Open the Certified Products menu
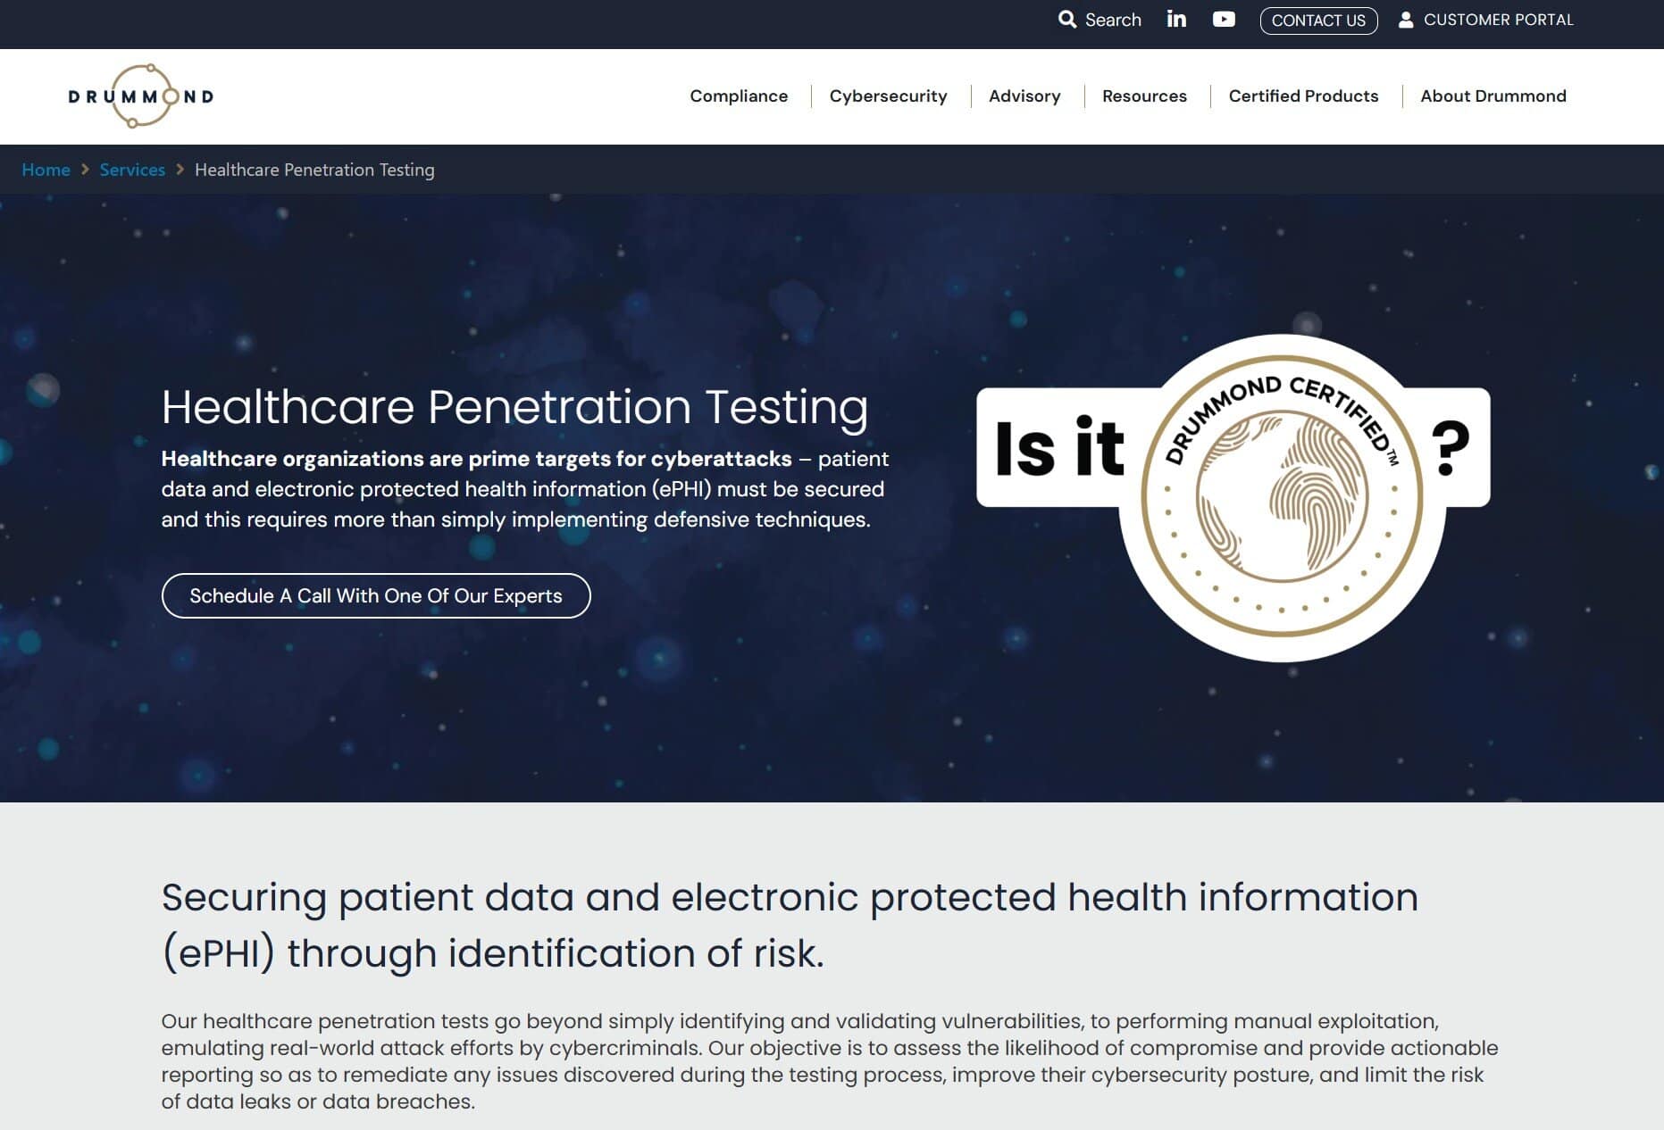Viewport: 1664px width, 1130px height. coord(1303,96)
